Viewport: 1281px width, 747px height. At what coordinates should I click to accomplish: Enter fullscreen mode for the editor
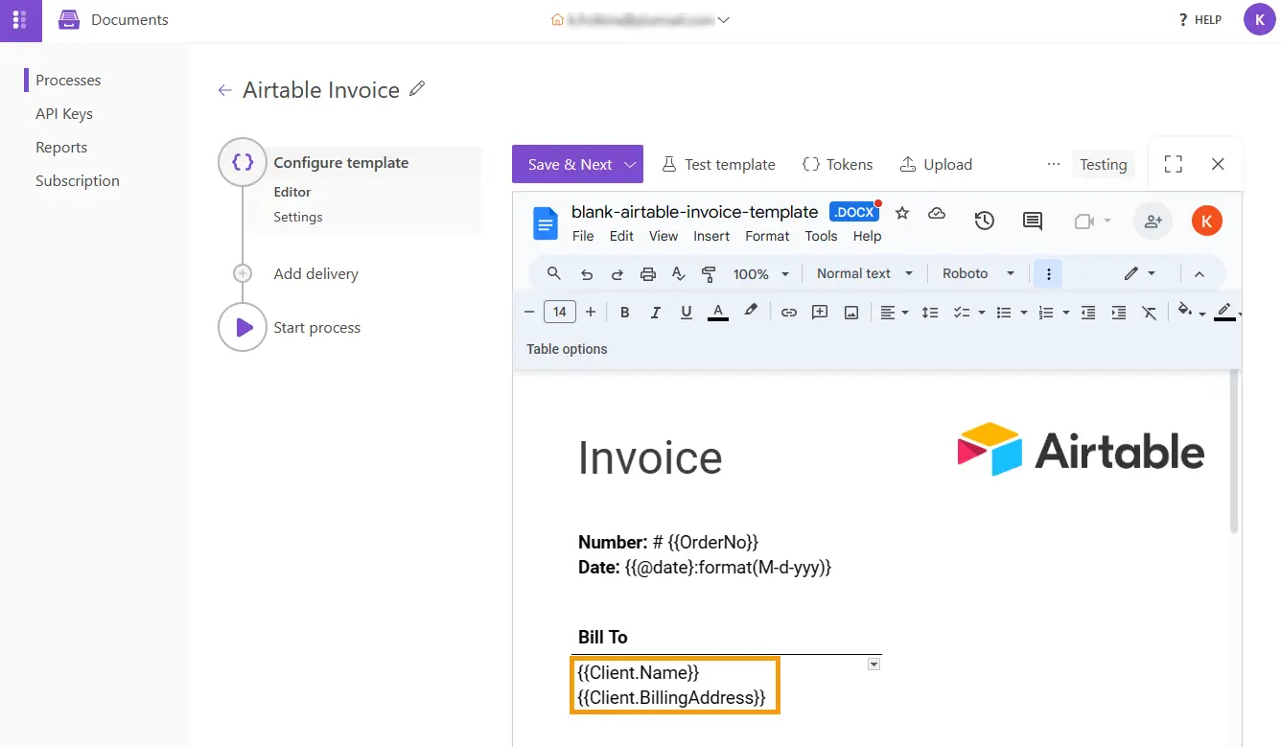pos(1173,164)
